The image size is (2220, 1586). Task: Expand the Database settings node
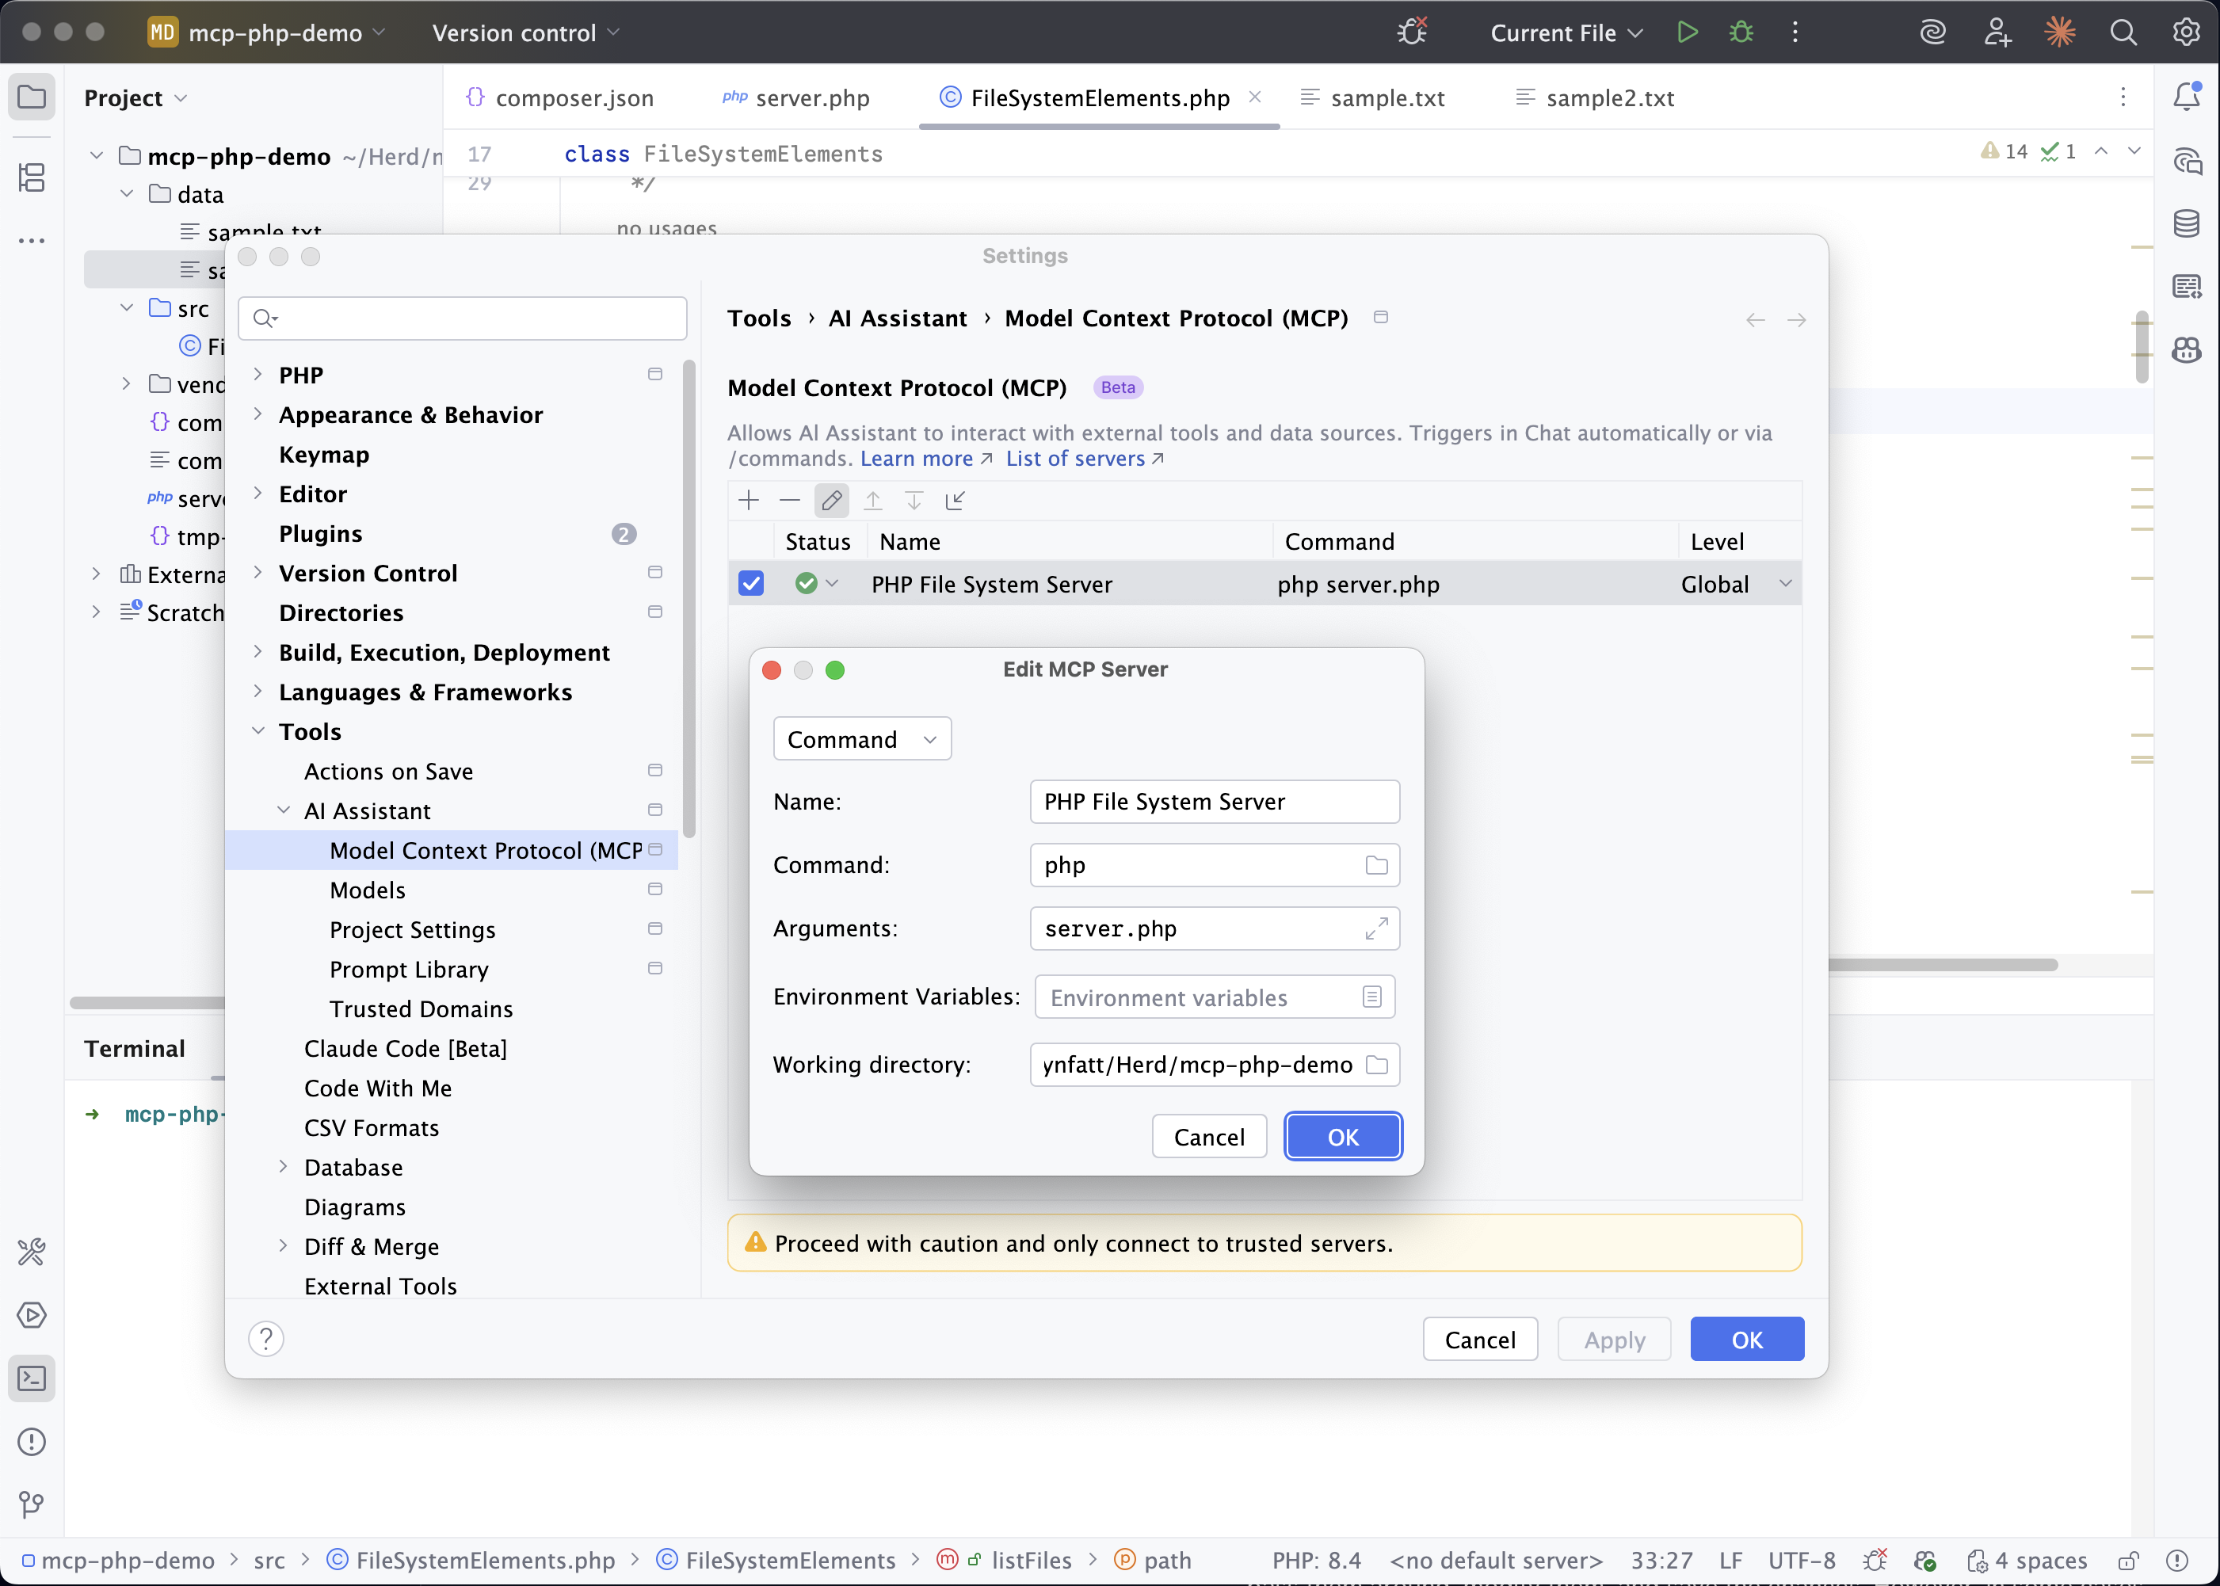(283, 1166)
